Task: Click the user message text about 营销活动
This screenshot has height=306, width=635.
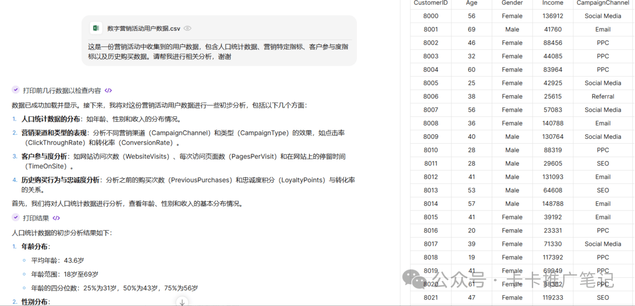Action: pyautogui.click(x=218, y=52)
